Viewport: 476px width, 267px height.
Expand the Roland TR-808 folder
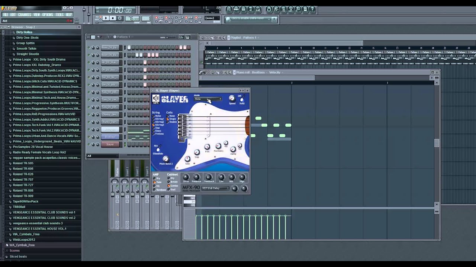tap(23, 190)
